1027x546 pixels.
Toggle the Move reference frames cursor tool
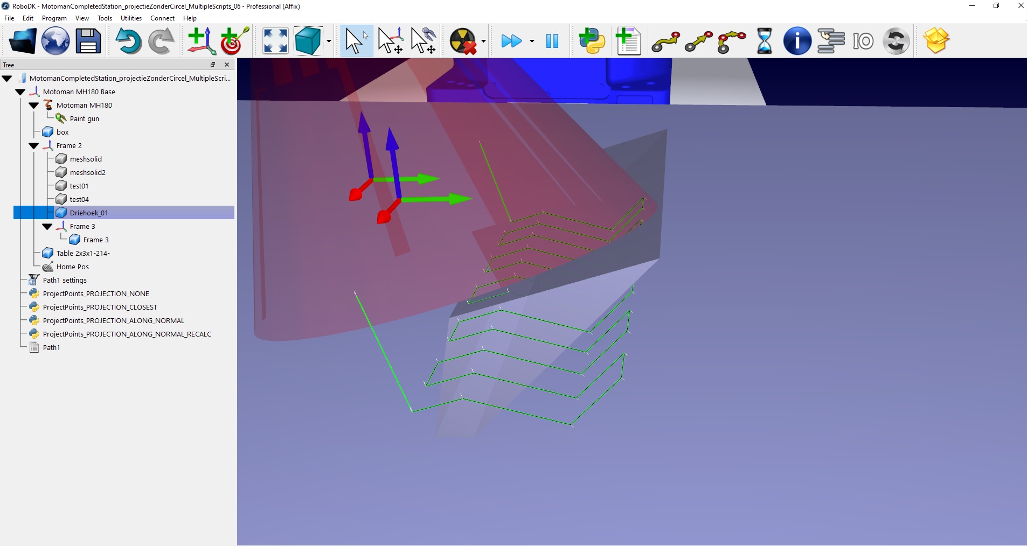(391, 41)
